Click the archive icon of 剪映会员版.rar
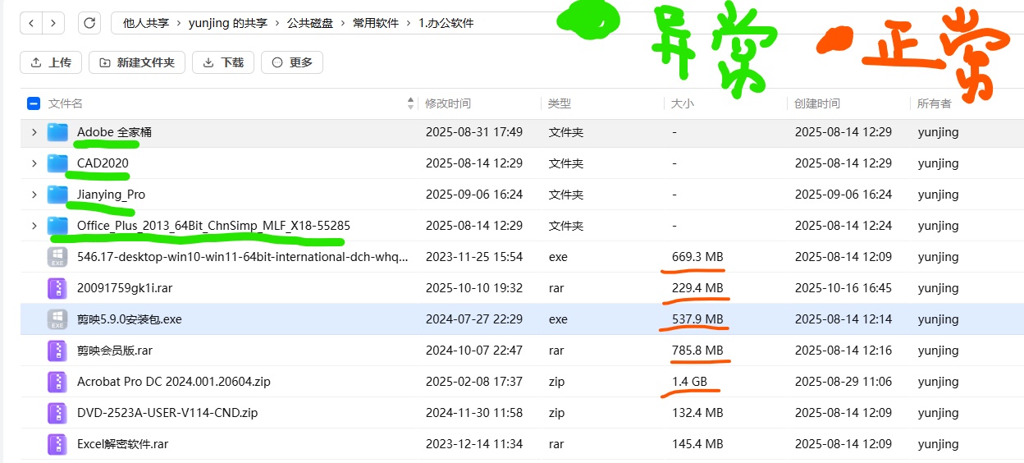 (x=57, y=351)
